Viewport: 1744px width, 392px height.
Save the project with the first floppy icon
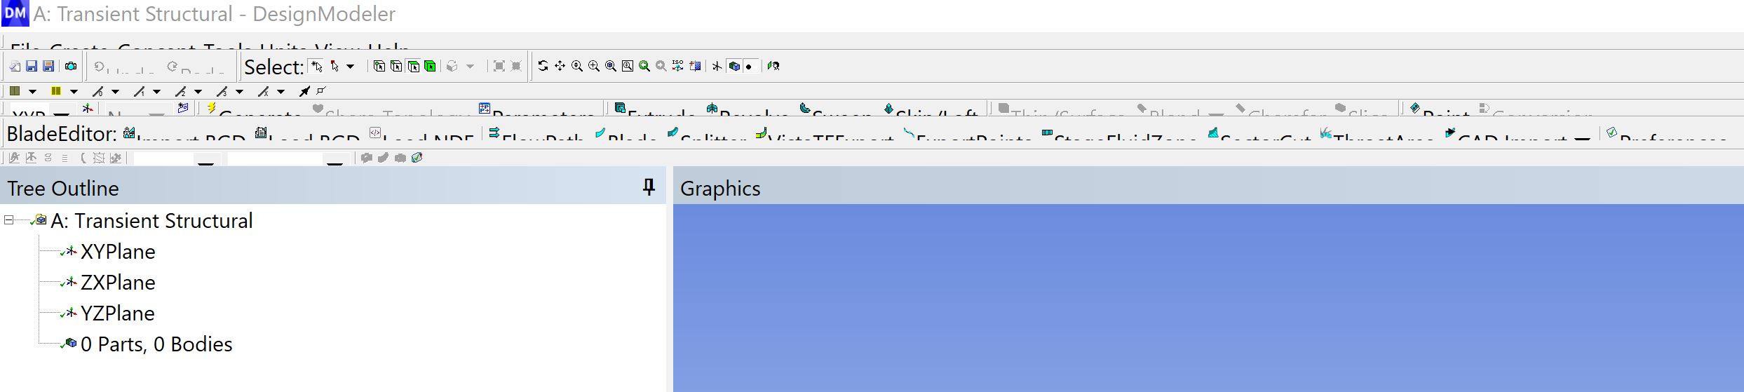coord(32,66)
